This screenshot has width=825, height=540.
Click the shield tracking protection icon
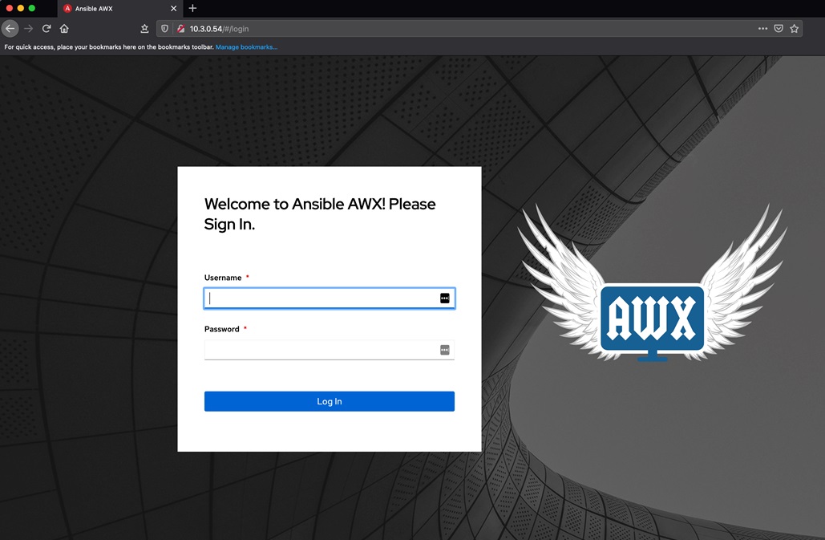(x=164, y=28)
